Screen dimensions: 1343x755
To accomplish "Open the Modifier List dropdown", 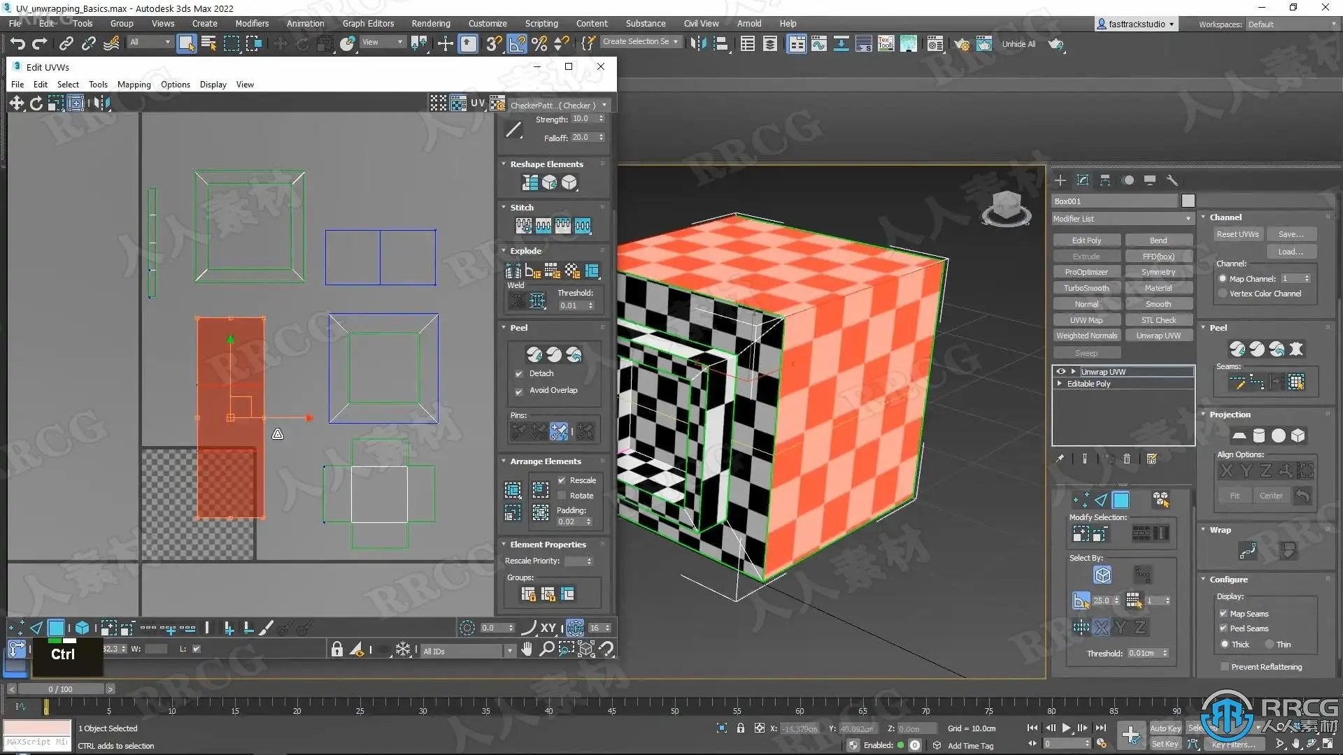I will [x=1122, y=219].
